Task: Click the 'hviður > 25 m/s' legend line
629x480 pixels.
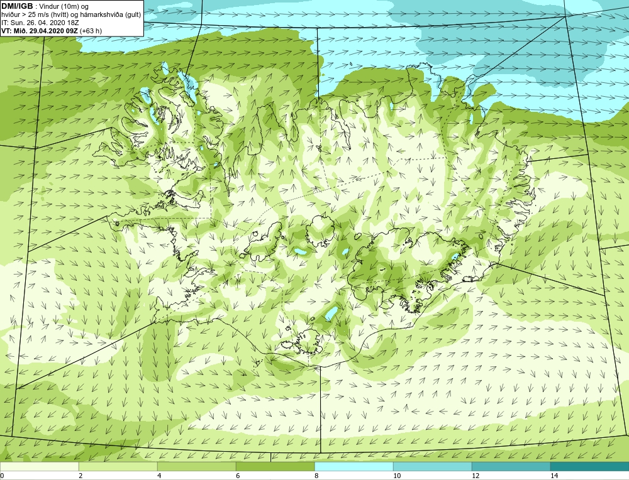Action: coord(71,15)
